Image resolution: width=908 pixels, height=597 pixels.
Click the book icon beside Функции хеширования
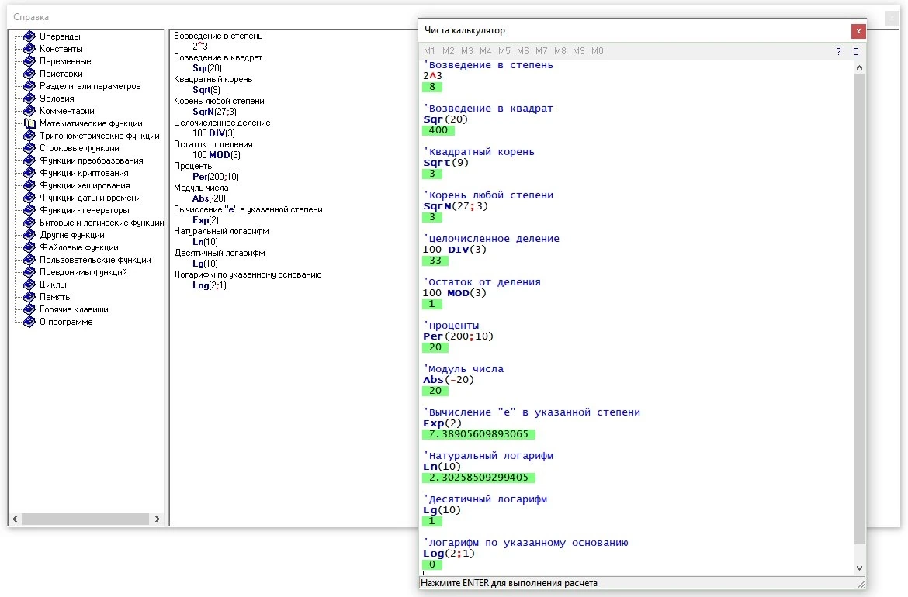[x=29, y=186]
